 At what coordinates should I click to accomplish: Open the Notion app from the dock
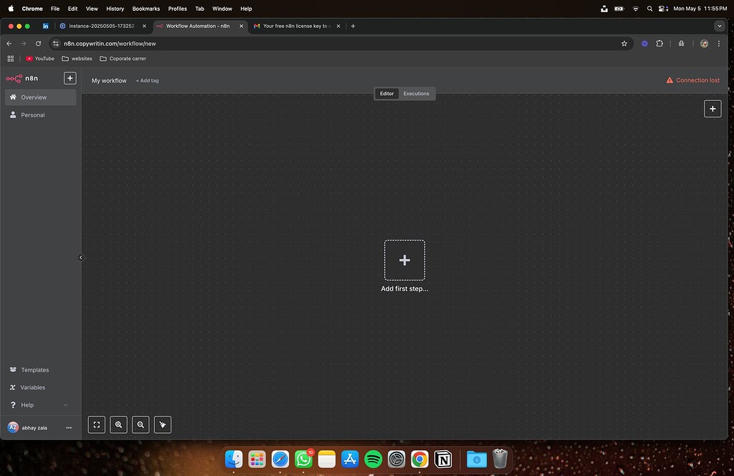(443, 460)
